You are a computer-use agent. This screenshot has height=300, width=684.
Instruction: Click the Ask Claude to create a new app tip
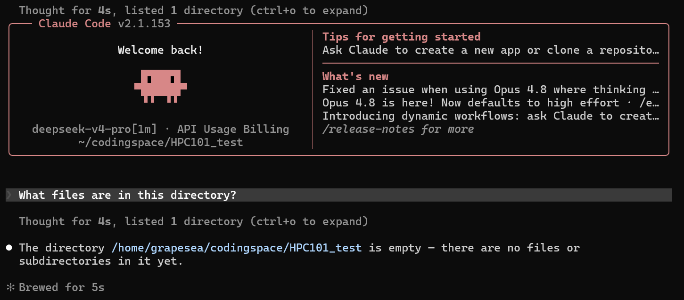tap(490, 50)
